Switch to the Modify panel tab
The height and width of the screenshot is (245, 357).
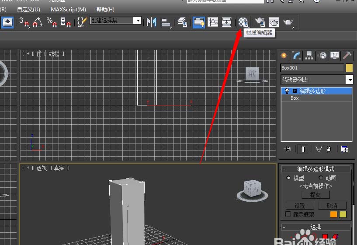(296, 56)
